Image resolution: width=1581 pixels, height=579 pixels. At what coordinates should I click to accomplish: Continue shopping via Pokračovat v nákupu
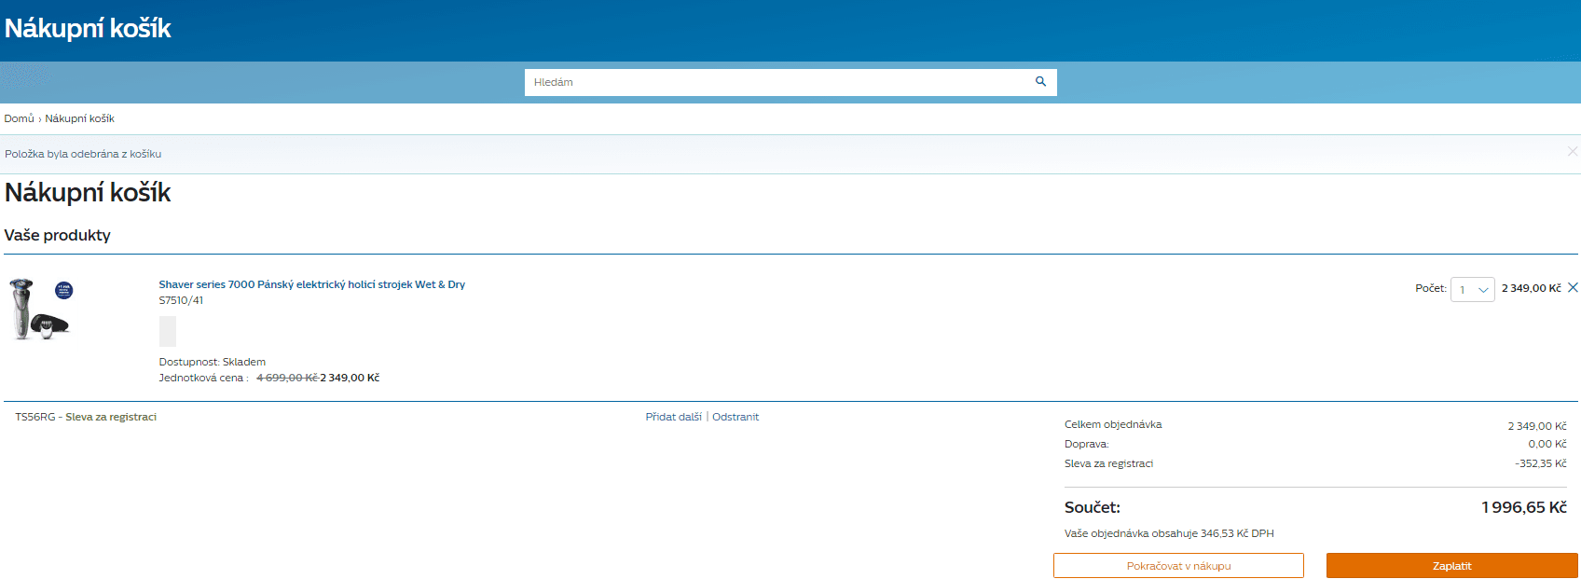pos(1178,566)
